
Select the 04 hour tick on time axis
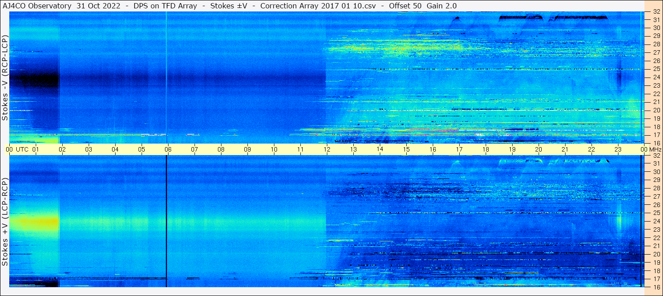pyautogui.click(x=115, y=149)
